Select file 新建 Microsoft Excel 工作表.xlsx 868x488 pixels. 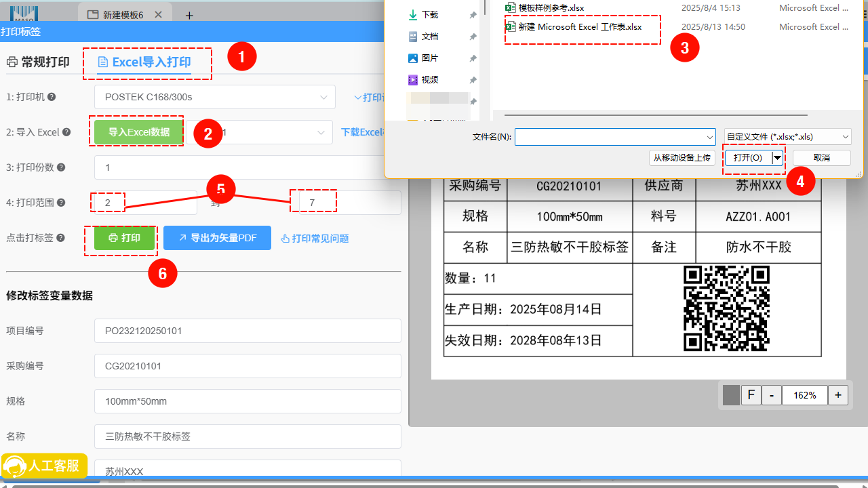pos(574,26)
